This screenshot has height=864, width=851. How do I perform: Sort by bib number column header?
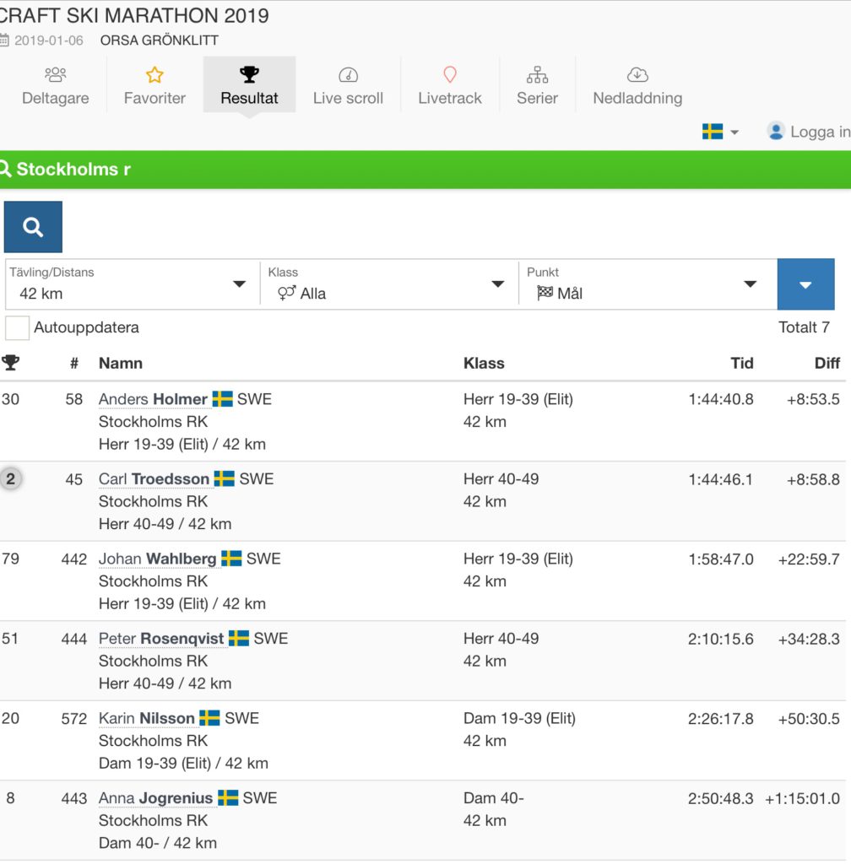pos(74,363)
